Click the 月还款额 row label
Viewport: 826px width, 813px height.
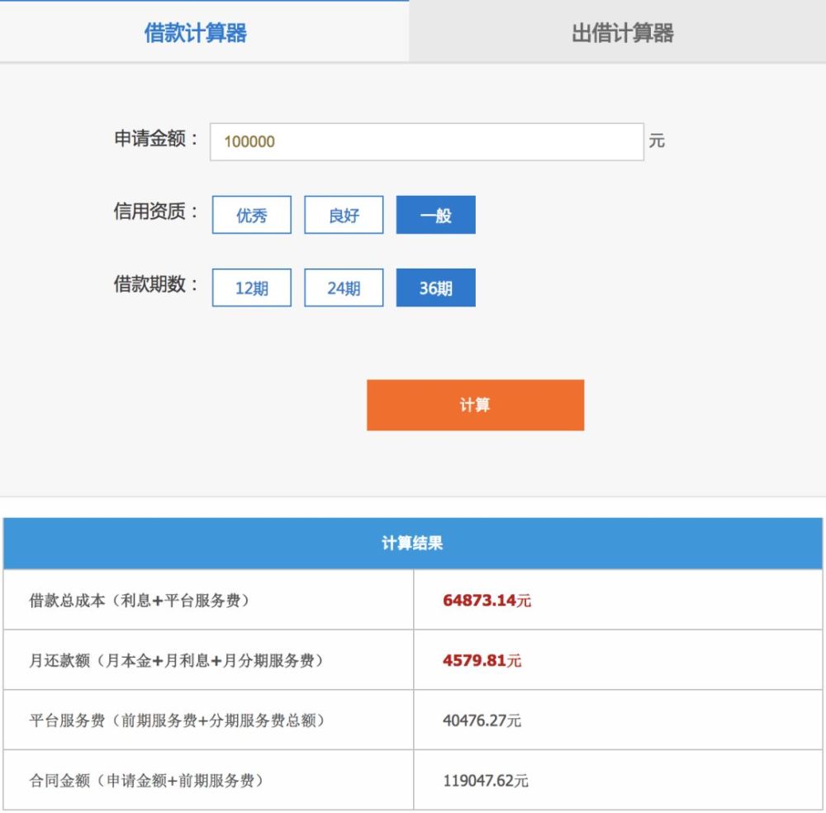pos(177,660)
